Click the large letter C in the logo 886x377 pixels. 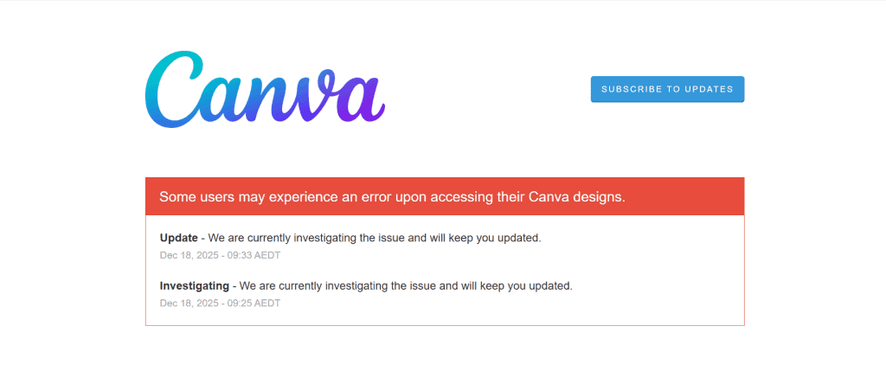[x=174, y=90]
